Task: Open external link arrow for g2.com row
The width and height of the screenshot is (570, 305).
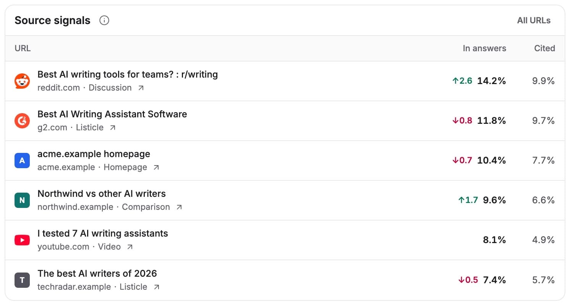Action: 112,128
